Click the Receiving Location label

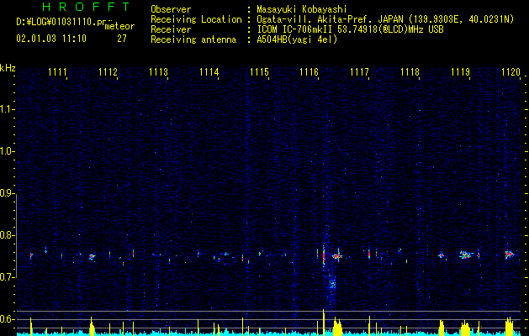pos(196,19)
